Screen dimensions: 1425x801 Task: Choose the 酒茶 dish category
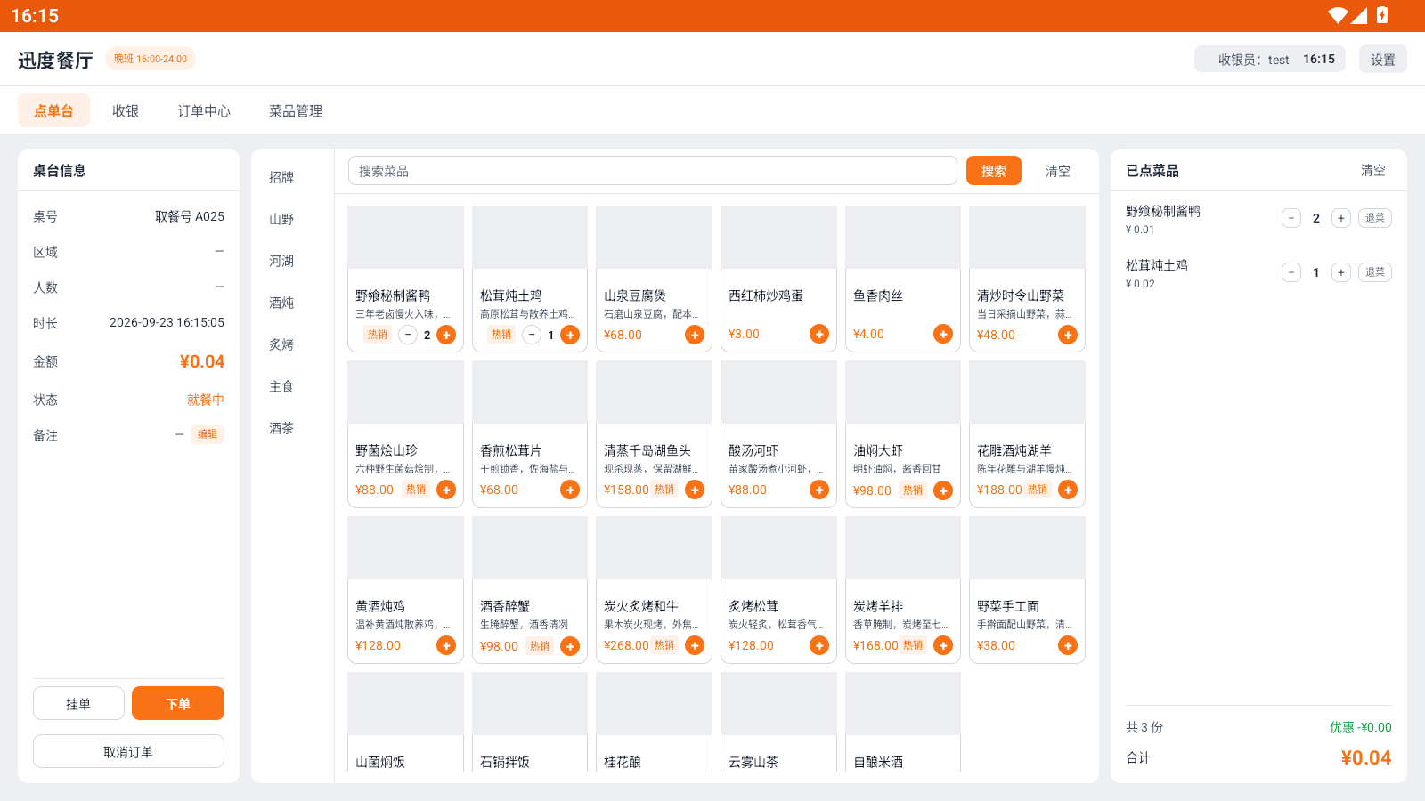click(x=281, y=428)
